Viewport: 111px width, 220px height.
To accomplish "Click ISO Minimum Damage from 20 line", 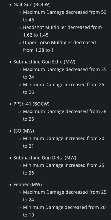I will tap(64, 142).
